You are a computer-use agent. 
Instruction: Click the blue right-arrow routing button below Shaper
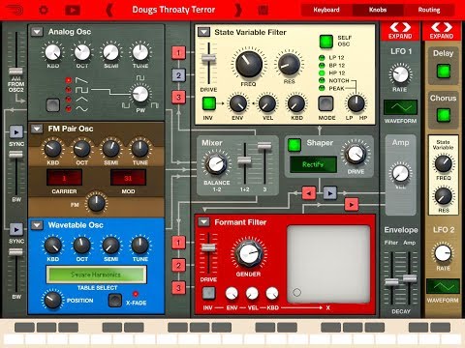click(329, 193)
